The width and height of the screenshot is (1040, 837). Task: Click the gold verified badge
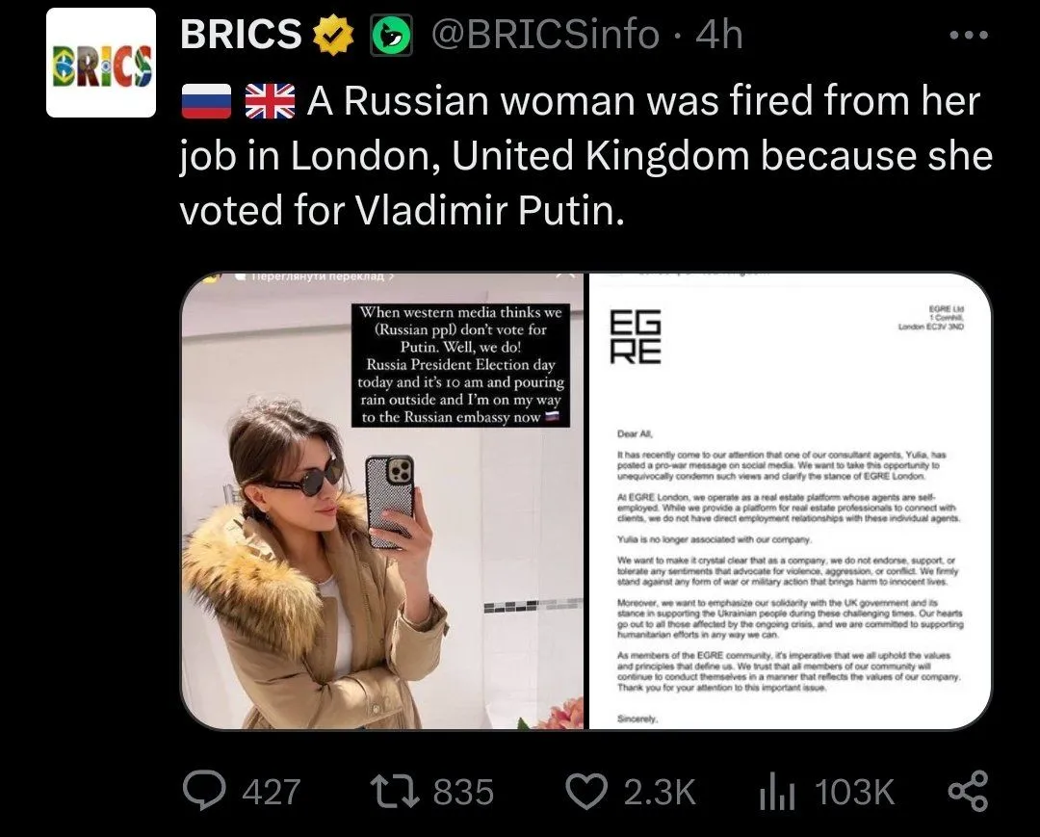coord(333,36)
